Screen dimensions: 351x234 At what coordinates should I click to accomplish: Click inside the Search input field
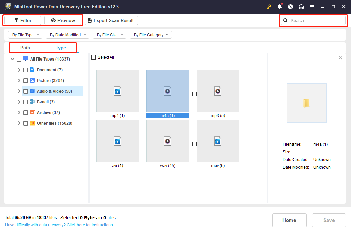(314, 20)
